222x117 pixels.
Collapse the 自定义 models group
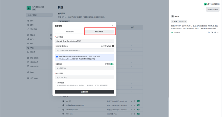(60, 97)
